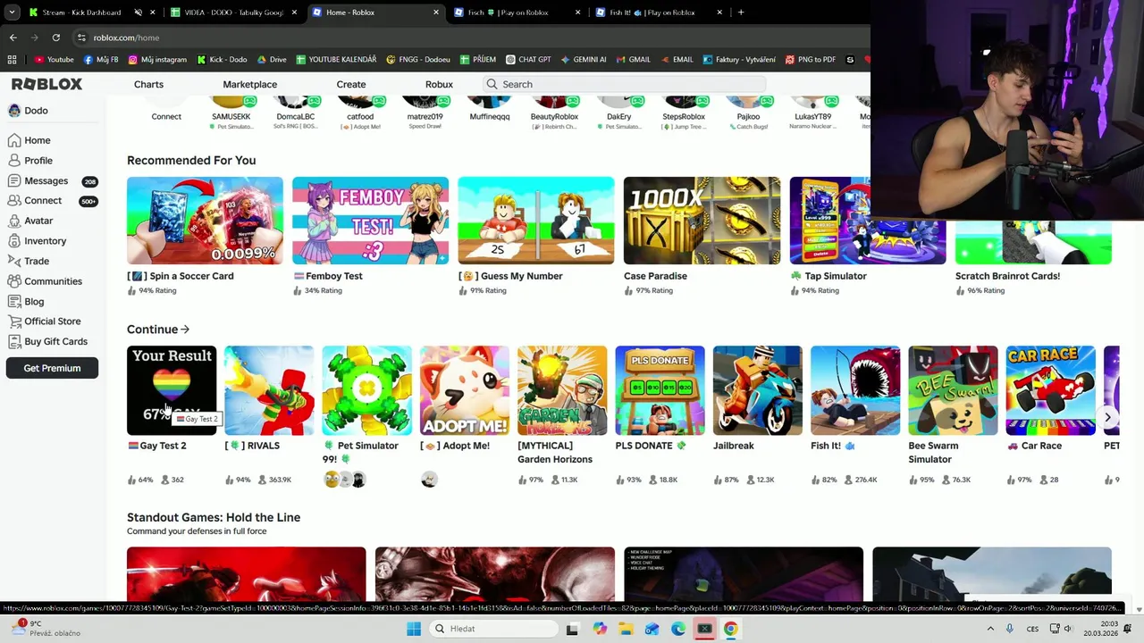The width and height of the screenshot is (1144, 643).
Task: Open the Youtube bookmark
Action: point(54,60)
